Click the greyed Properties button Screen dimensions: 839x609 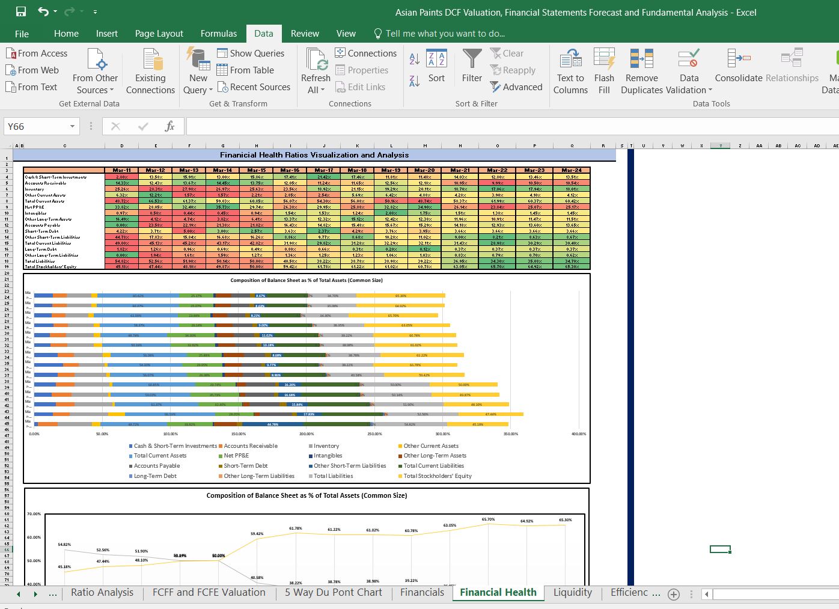pos(362,70)
